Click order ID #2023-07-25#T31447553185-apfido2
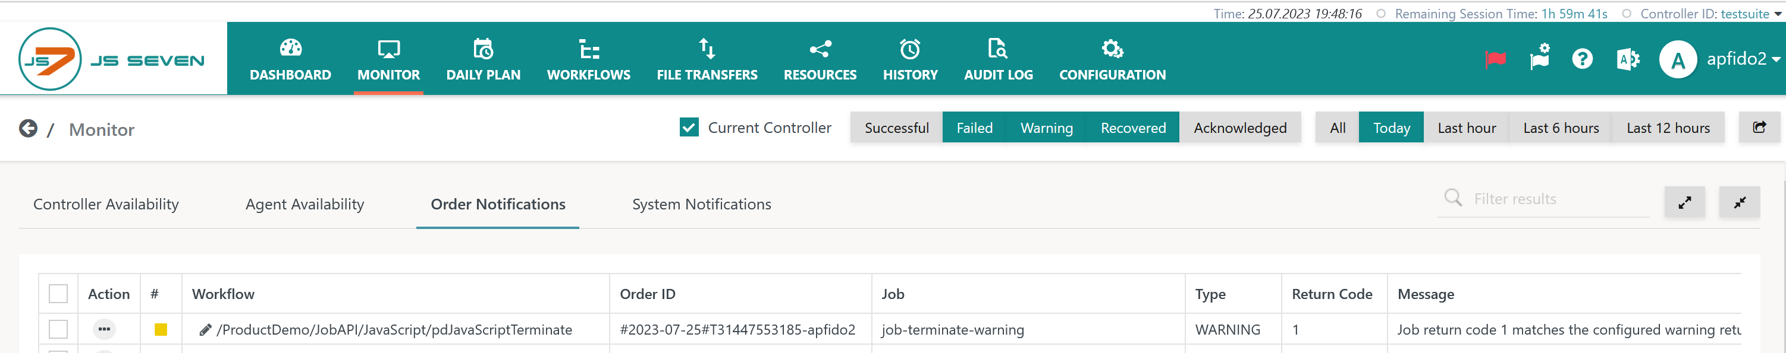 click(737, 330)
